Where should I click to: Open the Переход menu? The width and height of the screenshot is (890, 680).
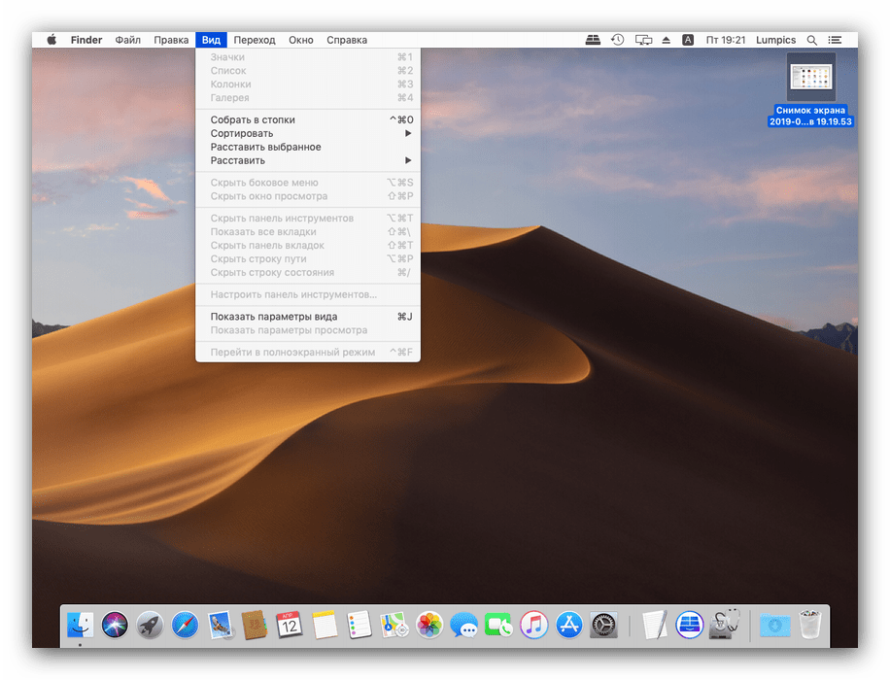pyautogui.click(x=255, y=40)
